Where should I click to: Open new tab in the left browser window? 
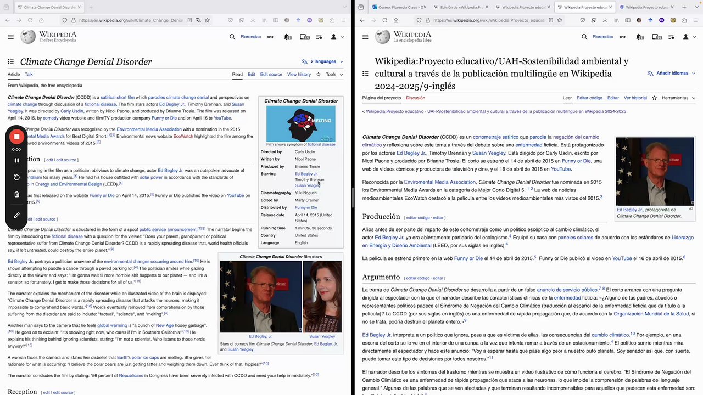[91, 7]
